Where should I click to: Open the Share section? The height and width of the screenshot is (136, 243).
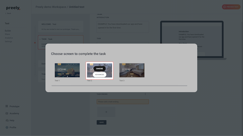tap(7, 34)
